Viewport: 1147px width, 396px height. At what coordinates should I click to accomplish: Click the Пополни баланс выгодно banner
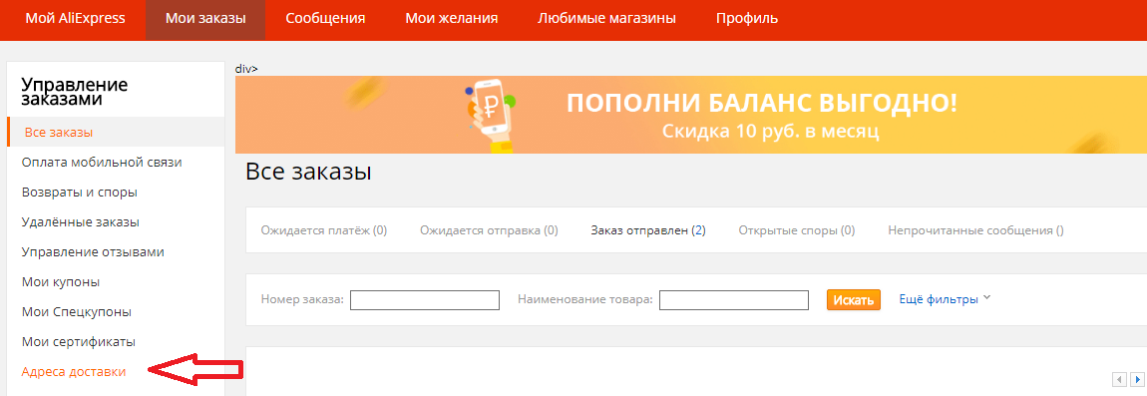point(690,115)
